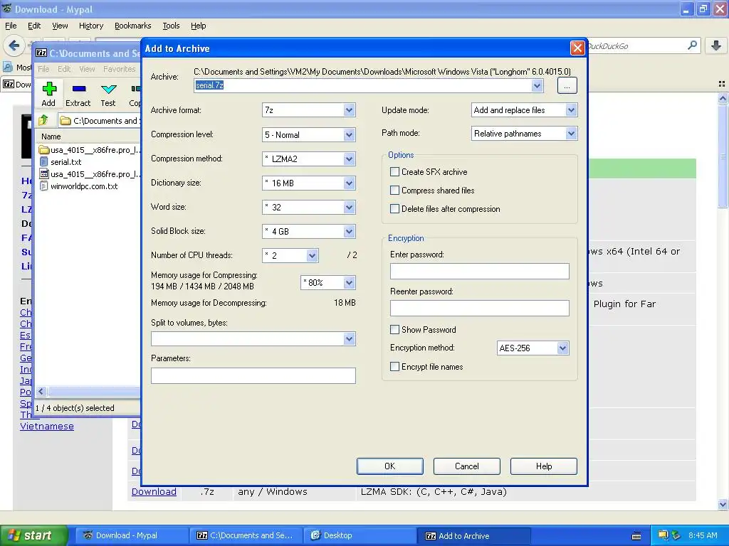Open Number of CPU threads dropdown
This screenshot has width=729, height=546.
tap(312, 255)
